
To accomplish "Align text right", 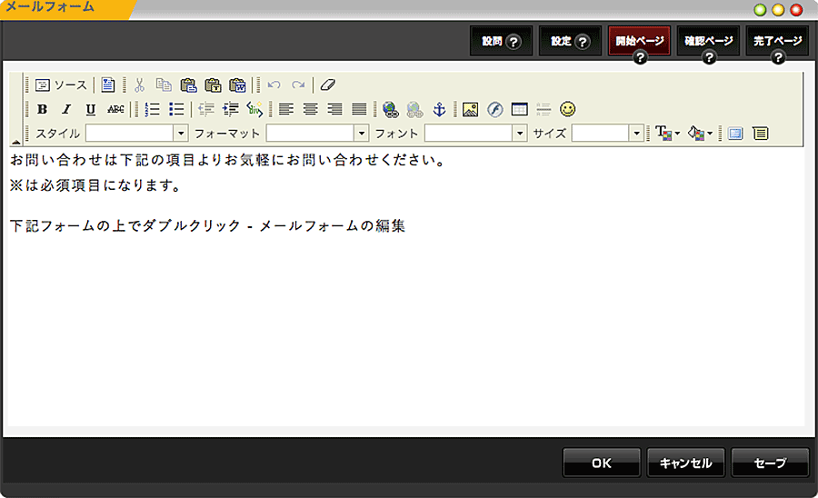I will (x=334, y=109).
